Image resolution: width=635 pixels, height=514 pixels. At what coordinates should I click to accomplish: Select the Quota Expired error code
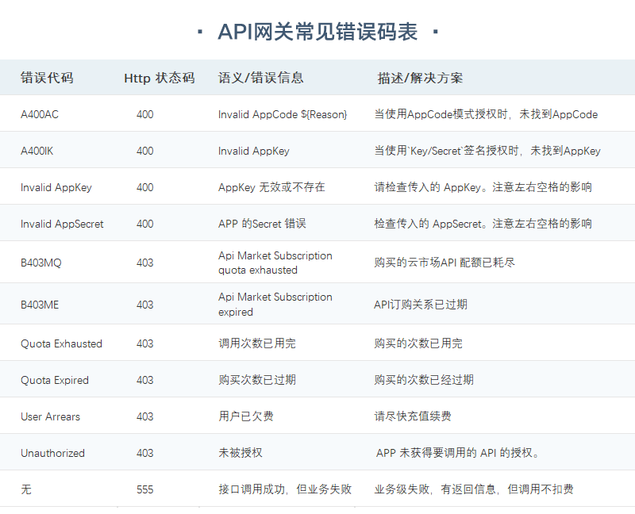[x=55, y=380]
